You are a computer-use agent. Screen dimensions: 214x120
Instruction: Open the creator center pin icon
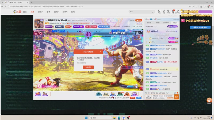178,11
